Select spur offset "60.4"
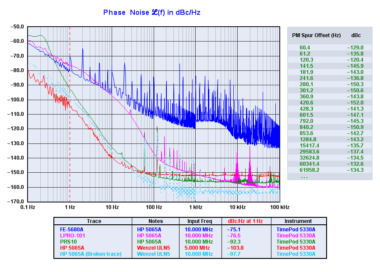This screenshot has height=272, width=380. (x=305, y=48)
